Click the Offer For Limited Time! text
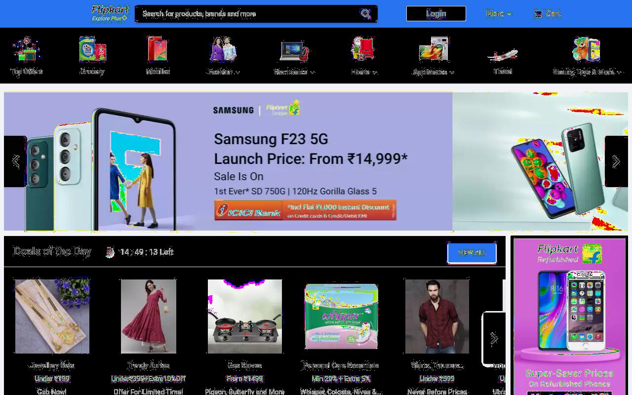Viewport: 632px width, 395px height. (148, 392)
